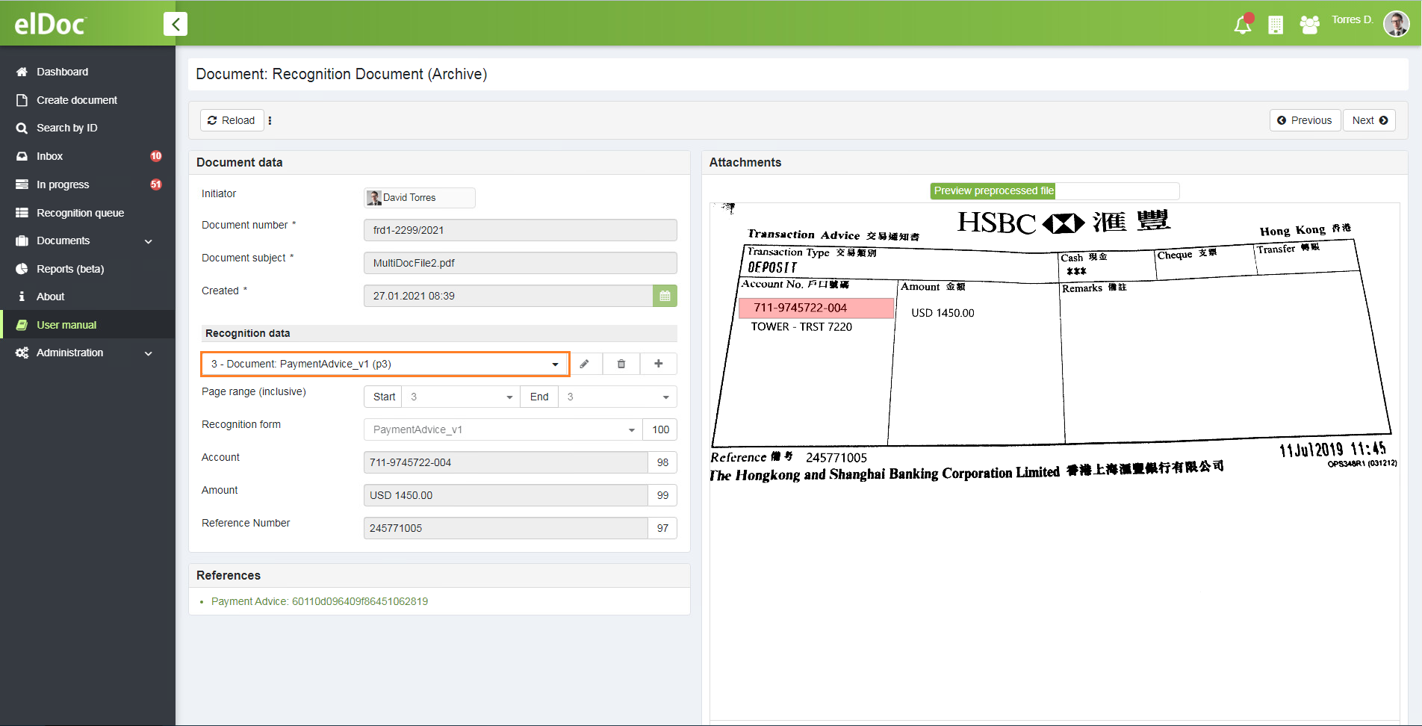Open the Recognition queue from the sidebar

coord(80,213)
